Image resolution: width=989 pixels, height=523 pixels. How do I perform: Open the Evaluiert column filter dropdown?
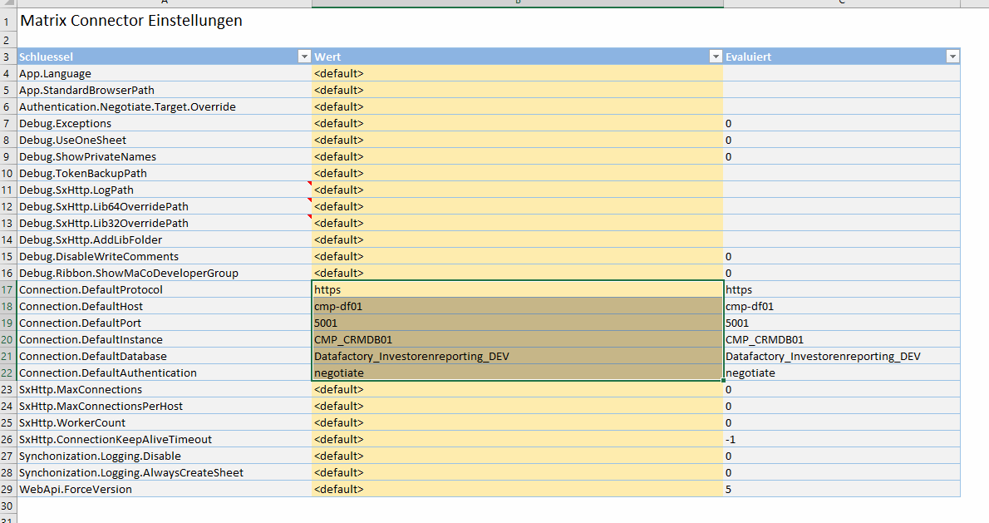952,57
